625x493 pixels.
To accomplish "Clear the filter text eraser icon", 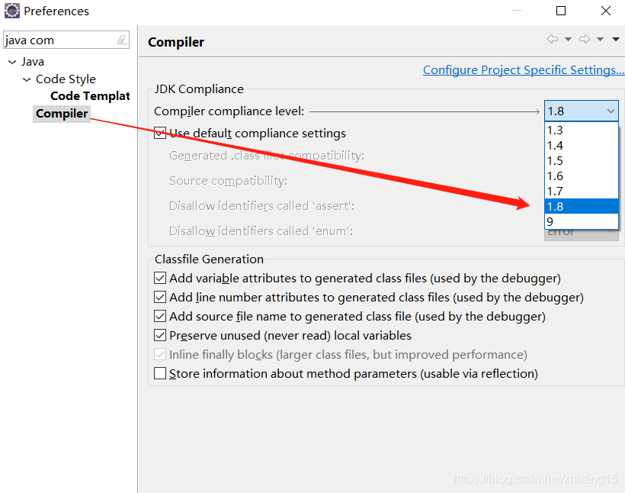I will click(122, 40).
